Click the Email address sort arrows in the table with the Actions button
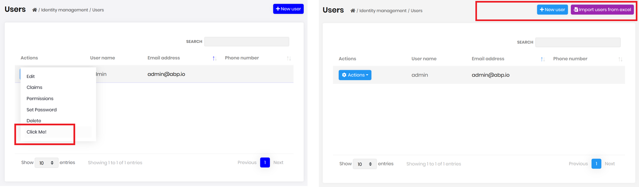 pos(543,59)
